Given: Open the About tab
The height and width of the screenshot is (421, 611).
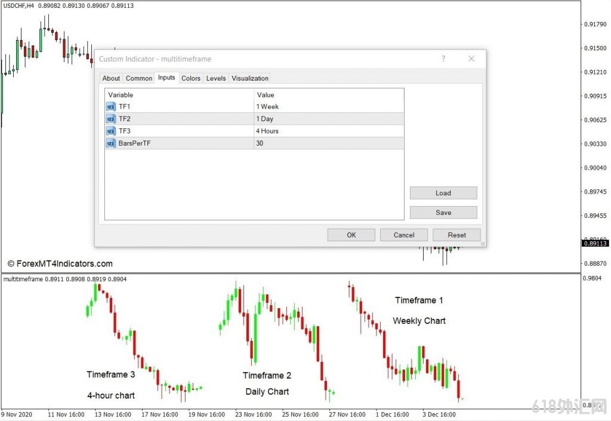Looking at the screenshot, I should (x=111, y=78).
